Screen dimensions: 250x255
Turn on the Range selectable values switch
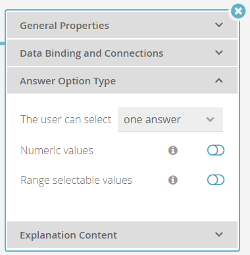(x=216, y=180)
